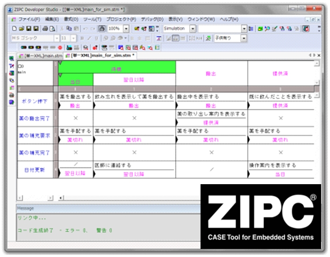This screenshot has height=257, width=330.
Task: Select the ボタン押下 event row header
Action: 35,101
